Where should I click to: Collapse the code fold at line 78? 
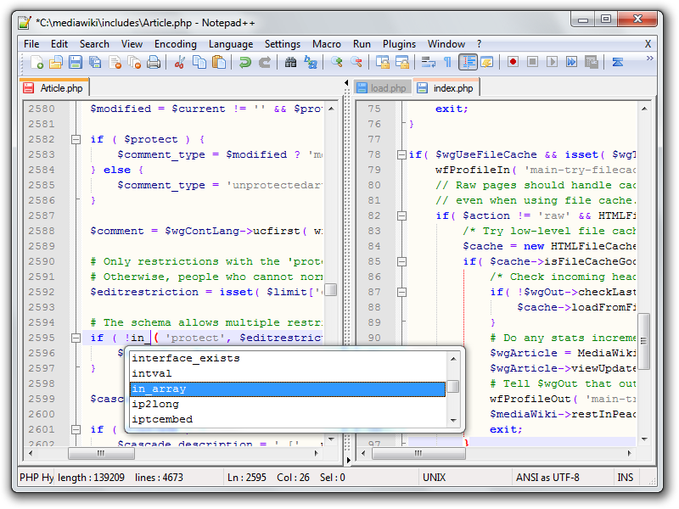(x=400, y=154)
